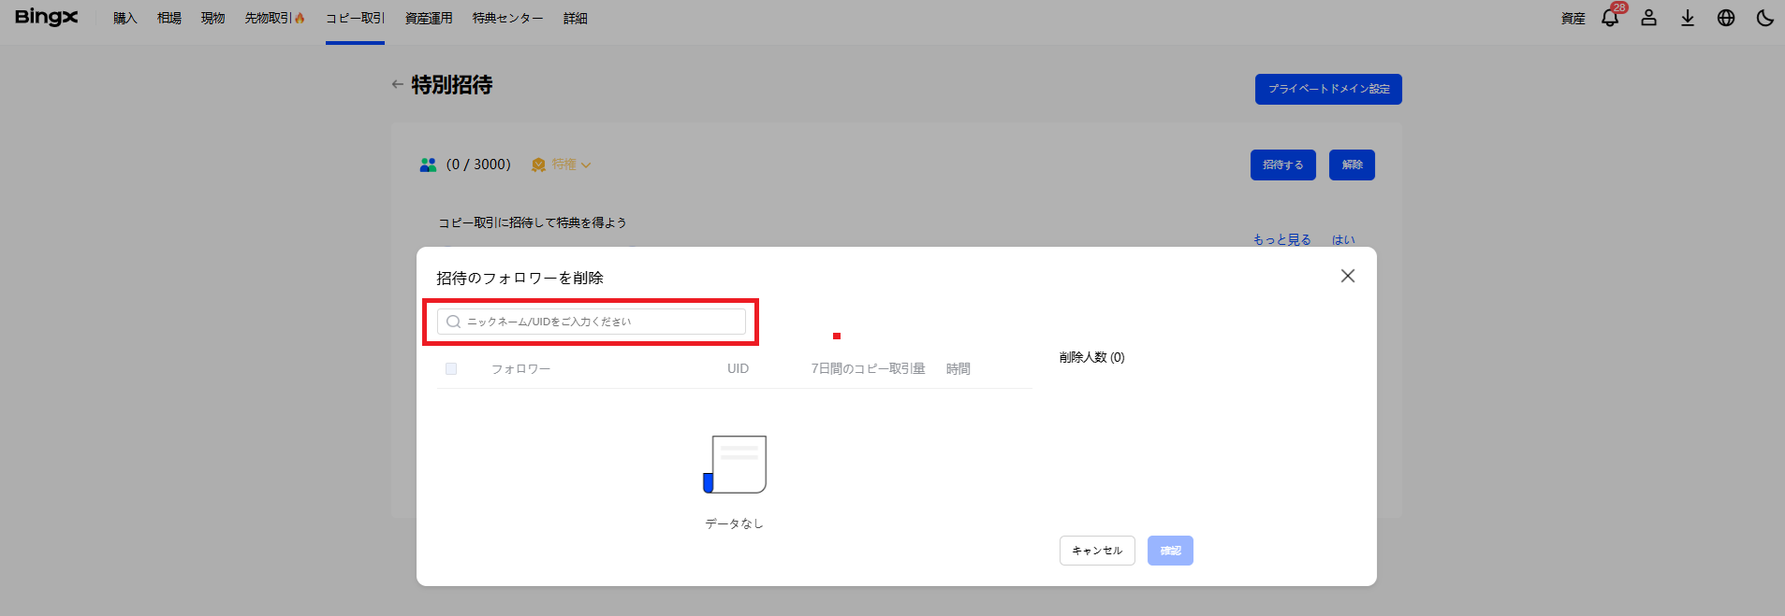This screenshot has width=1785, height=616.
Task: Tick the select-all followers checkbox
Action: [x=451, y=368]
